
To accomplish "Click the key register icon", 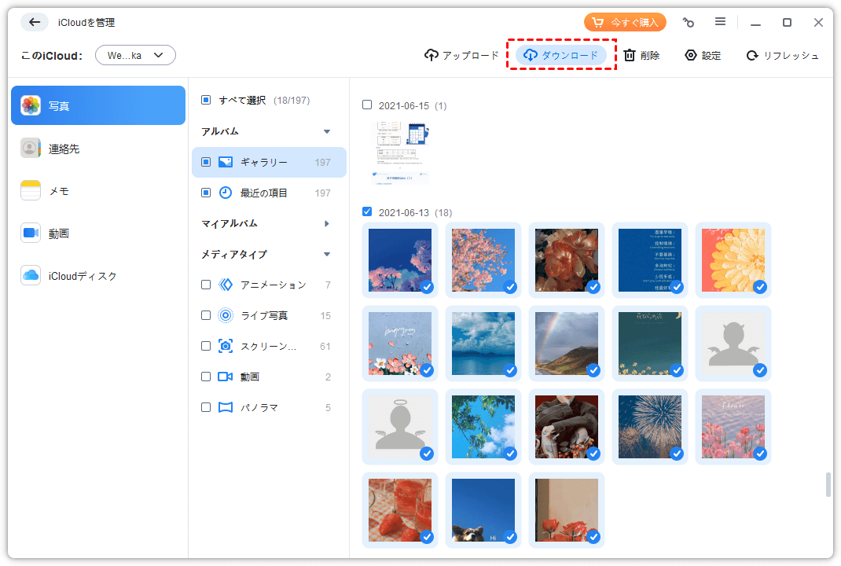I will tap(689, 22).
